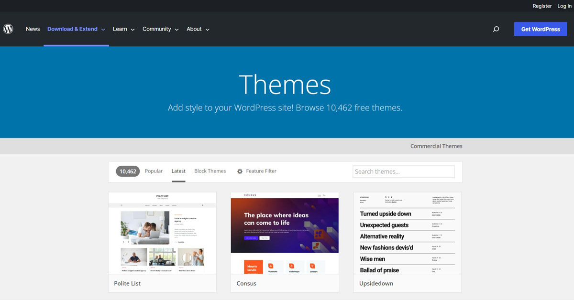Open the Commercial Themes link
The height and width of the screenshot is (300, 574).
[x=436, y=146]
